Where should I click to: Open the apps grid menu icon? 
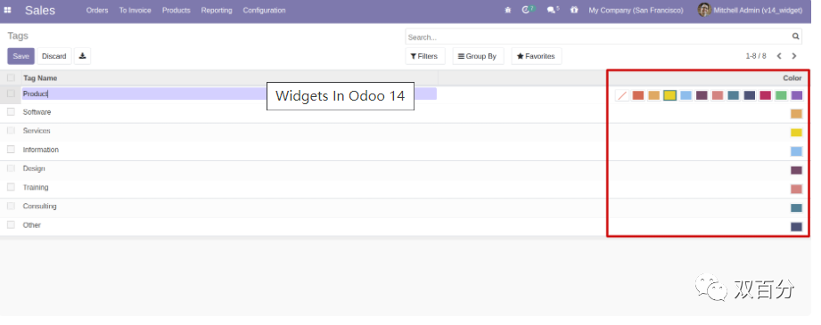(7, 10)
